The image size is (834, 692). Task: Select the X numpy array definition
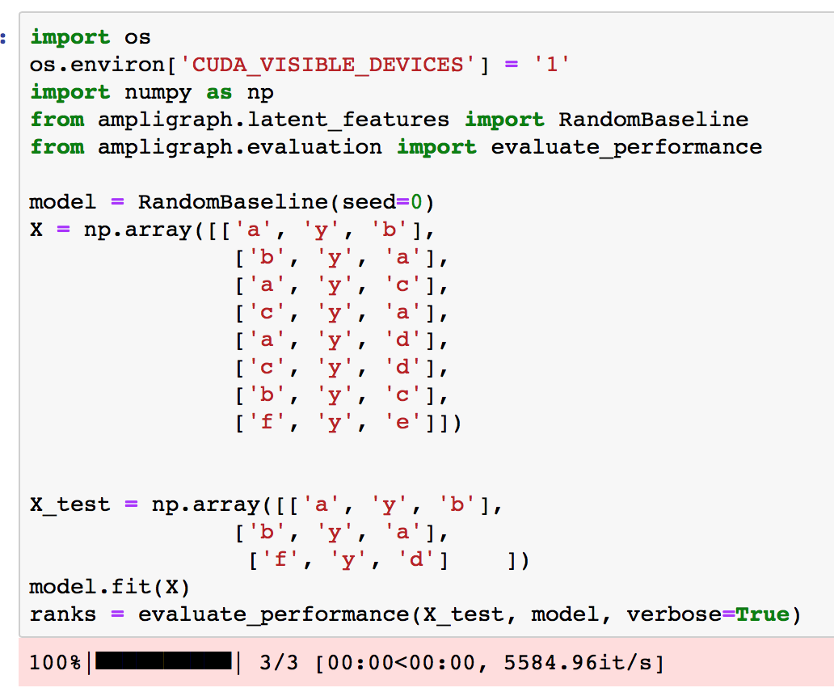(242, 229)
